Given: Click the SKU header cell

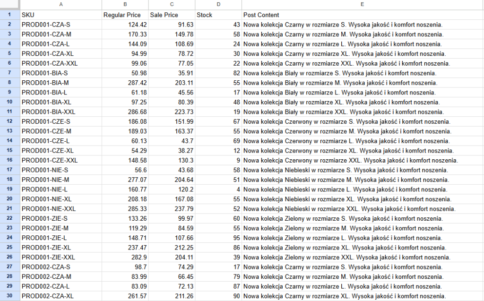Looking at the screenshot, I should (x=60, y=15).
